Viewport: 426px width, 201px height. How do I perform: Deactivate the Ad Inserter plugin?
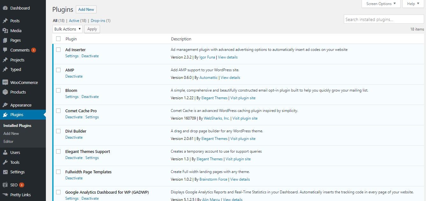(90, 56)
